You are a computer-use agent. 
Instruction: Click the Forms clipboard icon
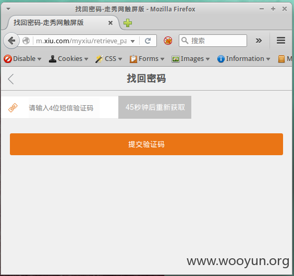pos(133,59)
